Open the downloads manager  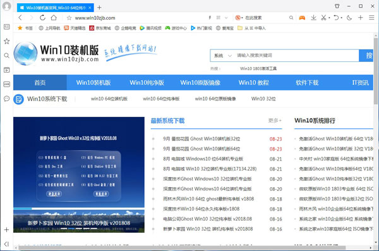(313, 18)
